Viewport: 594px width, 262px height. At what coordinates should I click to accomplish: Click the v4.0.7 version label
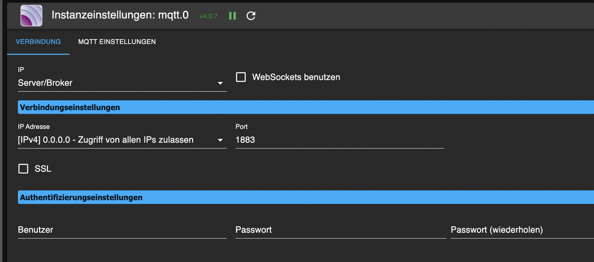[208, 16]
